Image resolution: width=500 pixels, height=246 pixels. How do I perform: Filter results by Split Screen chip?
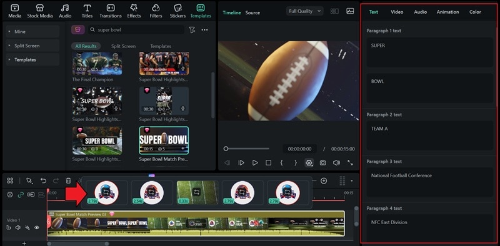[123, 46]
